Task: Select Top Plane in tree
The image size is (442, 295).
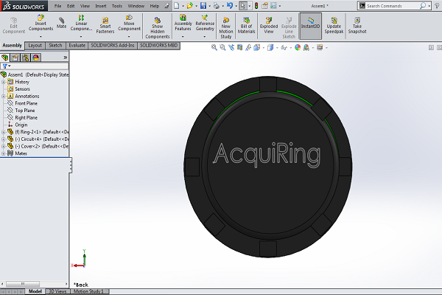Action: click(x=25, y=111)
